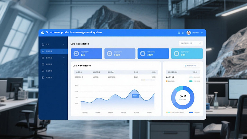Click the app logo beside the system title
The height and width of the screenshot is (139, 247).
click(42, 33)
